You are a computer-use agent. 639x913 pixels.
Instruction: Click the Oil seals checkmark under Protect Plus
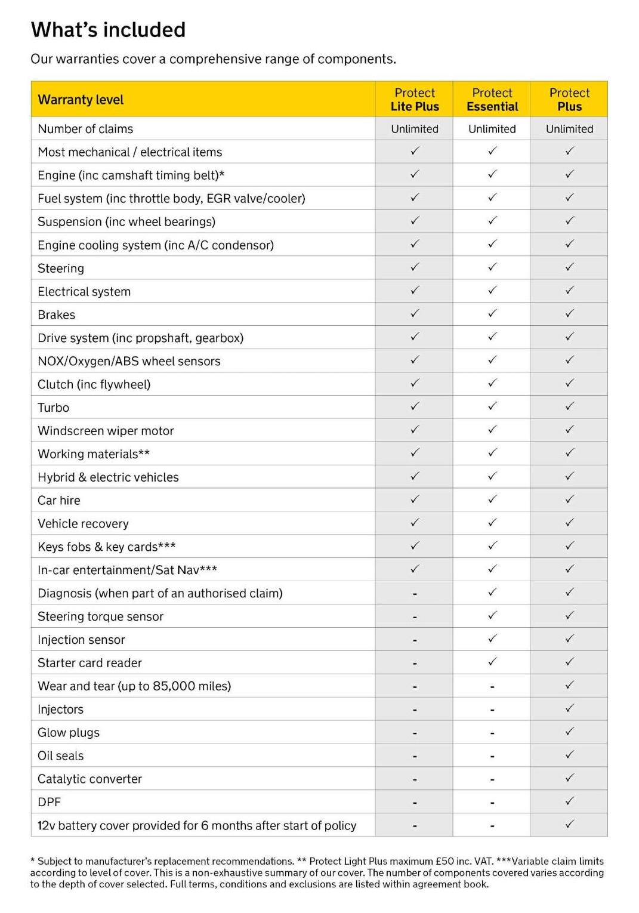pyautogui.click(x=570, y=755)
